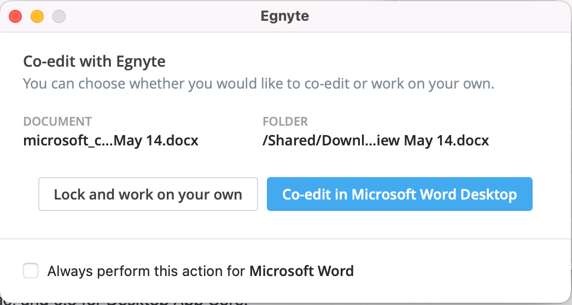Enable 'Always perform this action' checkbox
Image resolution: width=572 pixels, height=305 pixels.
(31, 271)
